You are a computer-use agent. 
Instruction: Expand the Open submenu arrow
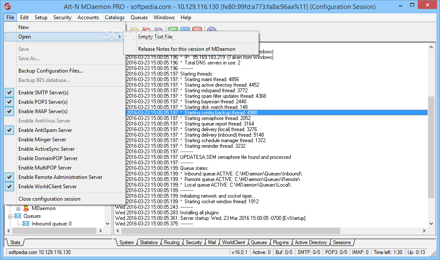point(120,37)
